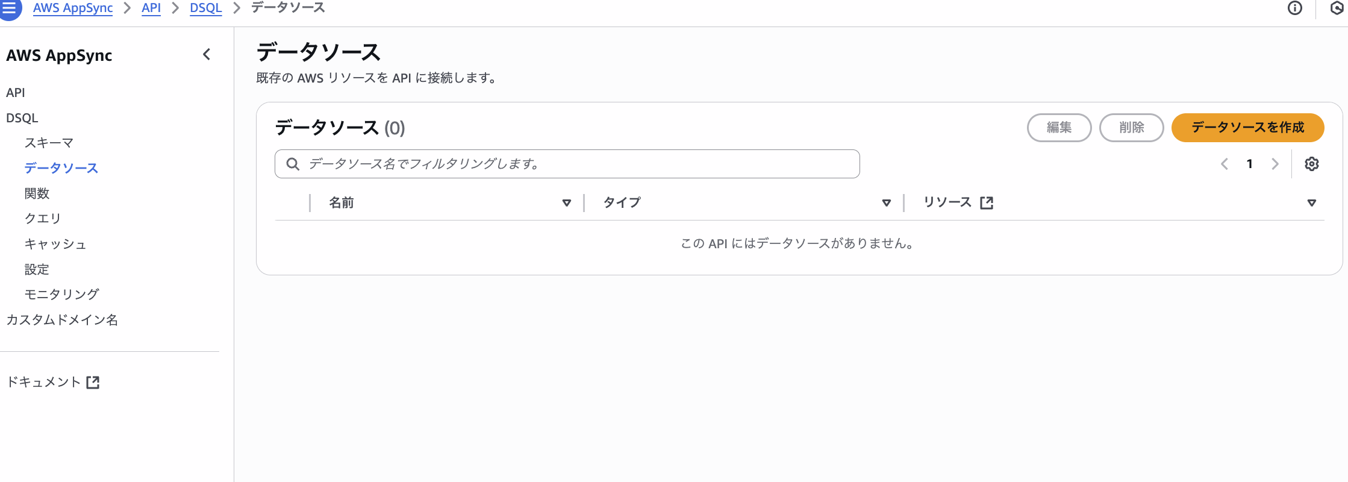The width and height of the screenshot is (1348, 482).
Task: Open the タイプ column sort dropdown
Action: pos(886,203)
